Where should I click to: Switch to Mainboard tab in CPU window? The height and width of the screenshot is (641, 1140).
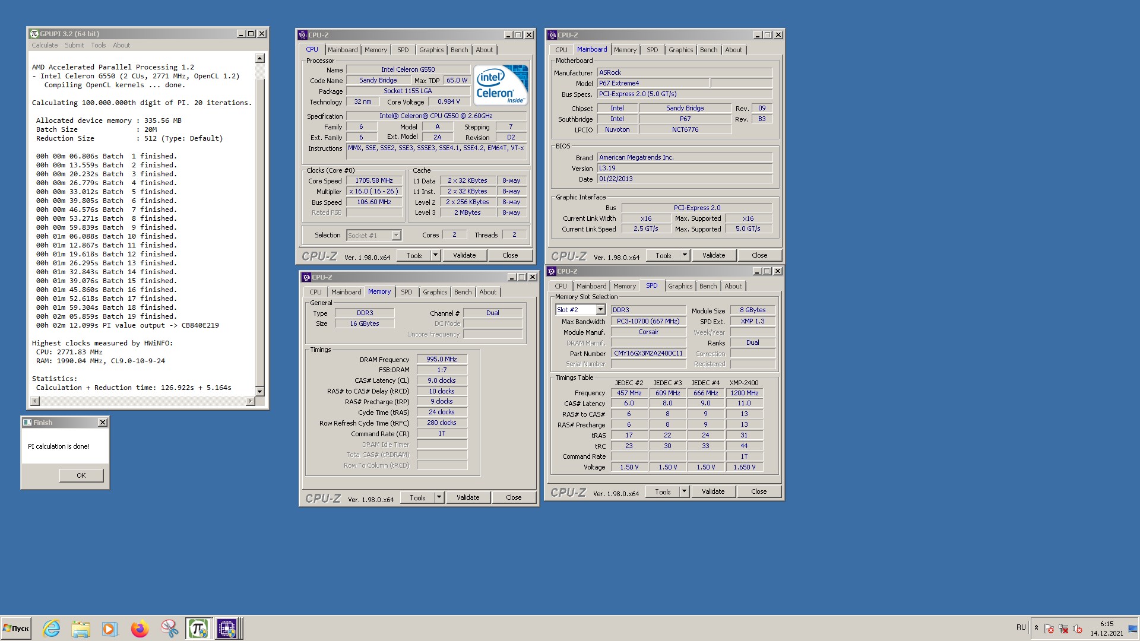click(343, 50)
